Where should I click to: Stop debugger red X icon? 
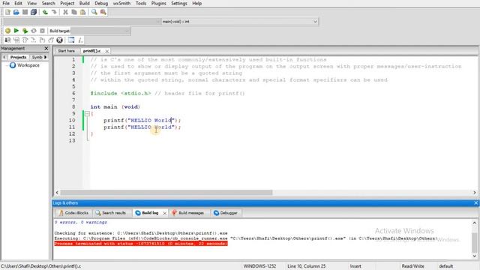(x=59, y=40)
